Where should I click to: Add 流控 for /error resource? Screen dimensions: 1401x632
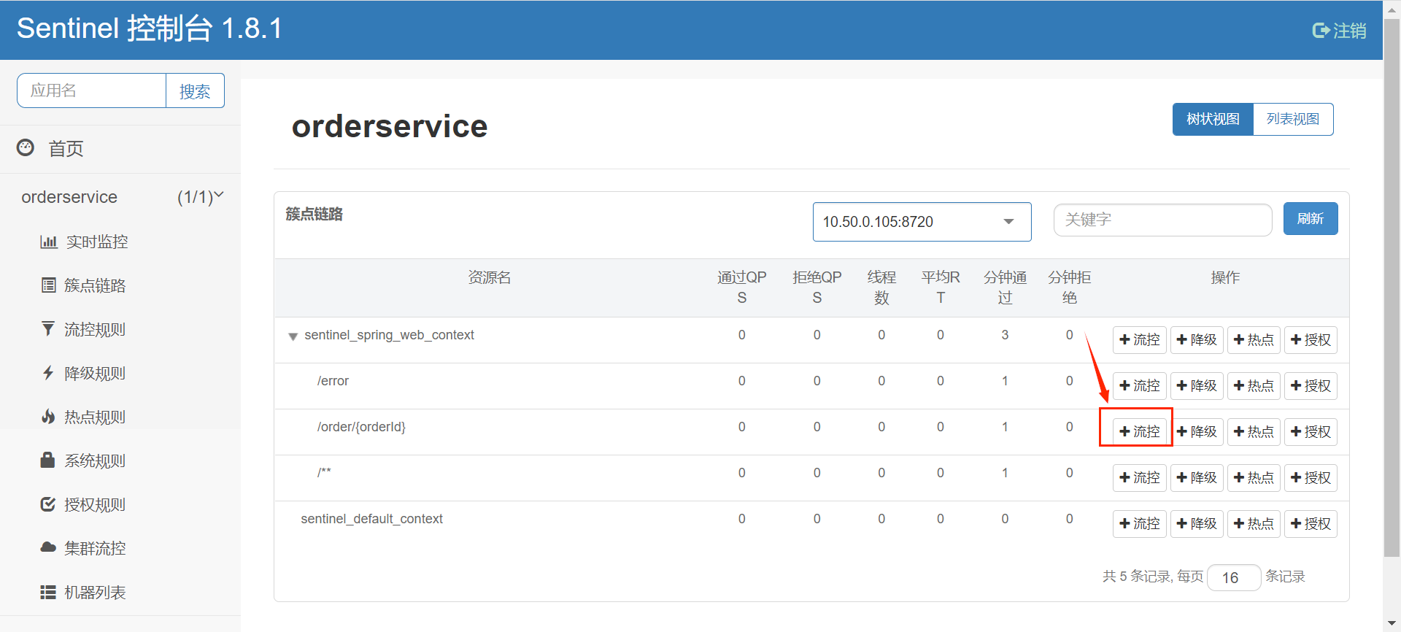click(1139, 385)
